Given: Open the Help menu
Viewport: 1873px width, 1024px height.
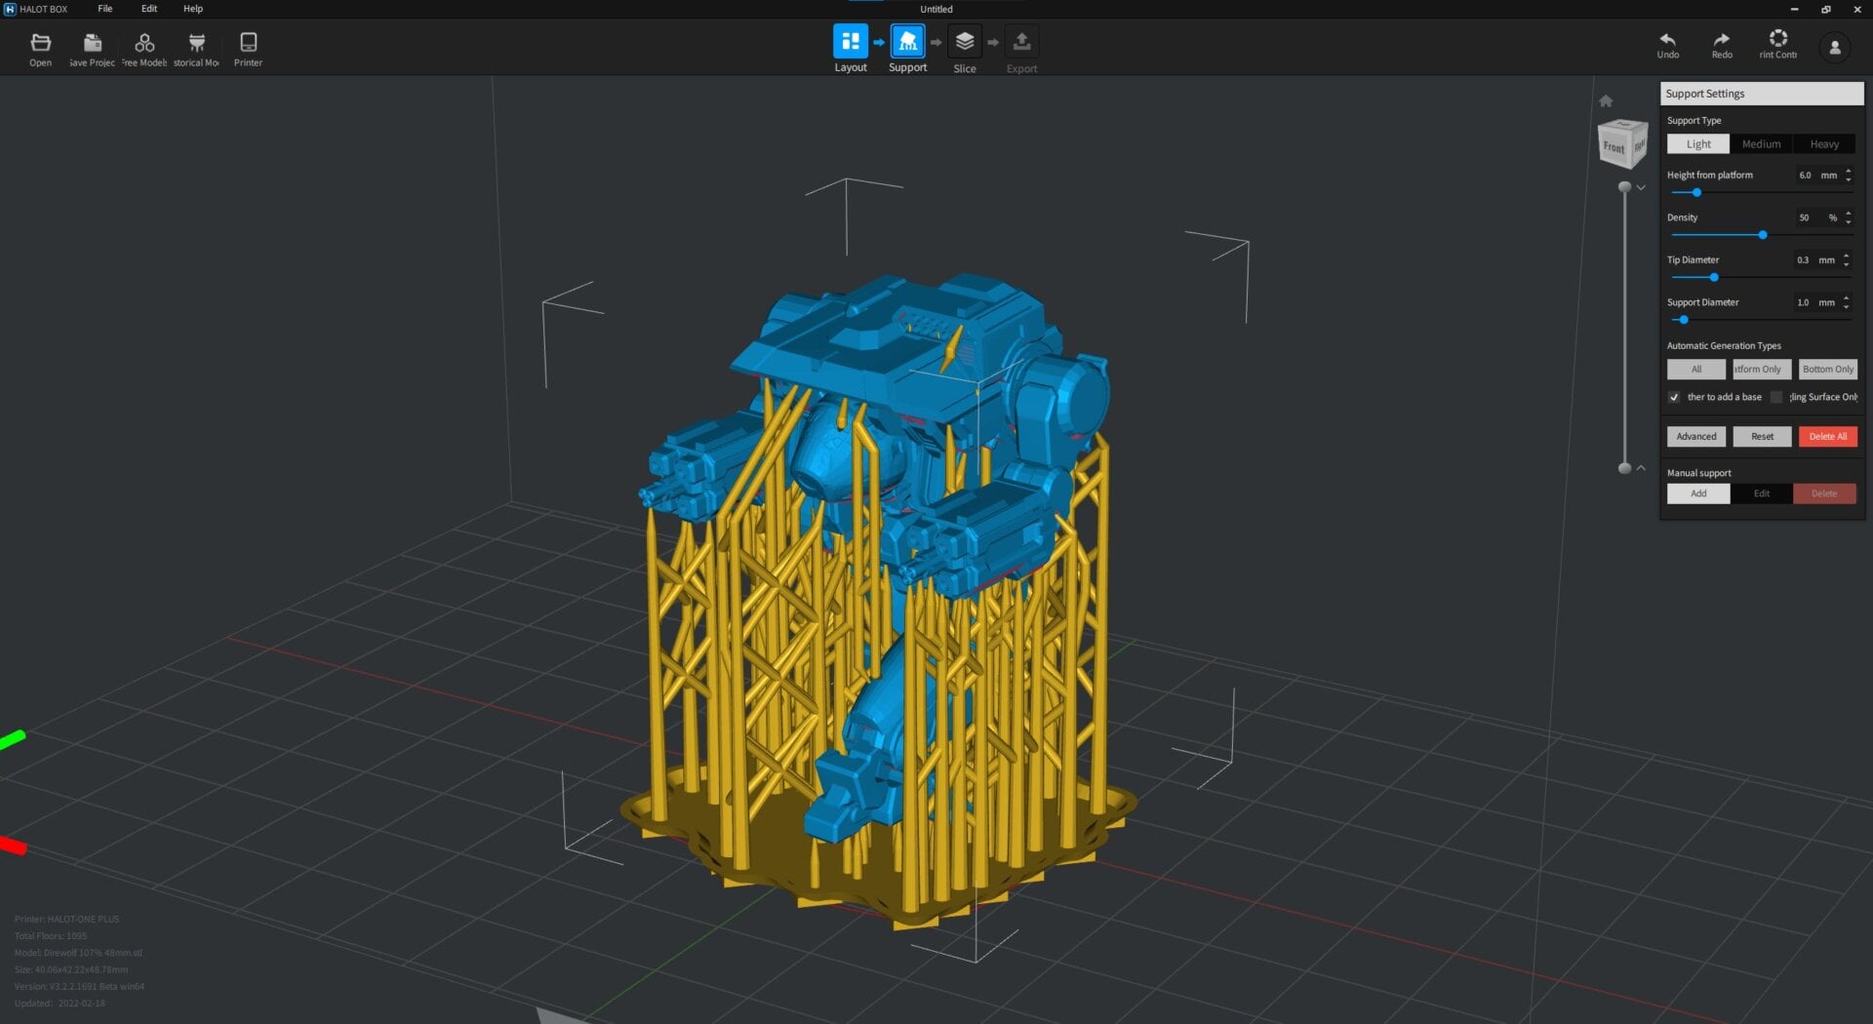Looking at the screenshot, I should point(193,9).
